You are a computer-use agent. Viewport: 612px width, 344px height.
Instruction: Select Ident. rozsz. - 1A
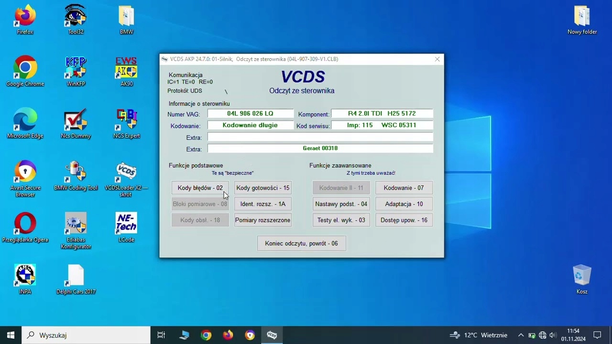262,204
